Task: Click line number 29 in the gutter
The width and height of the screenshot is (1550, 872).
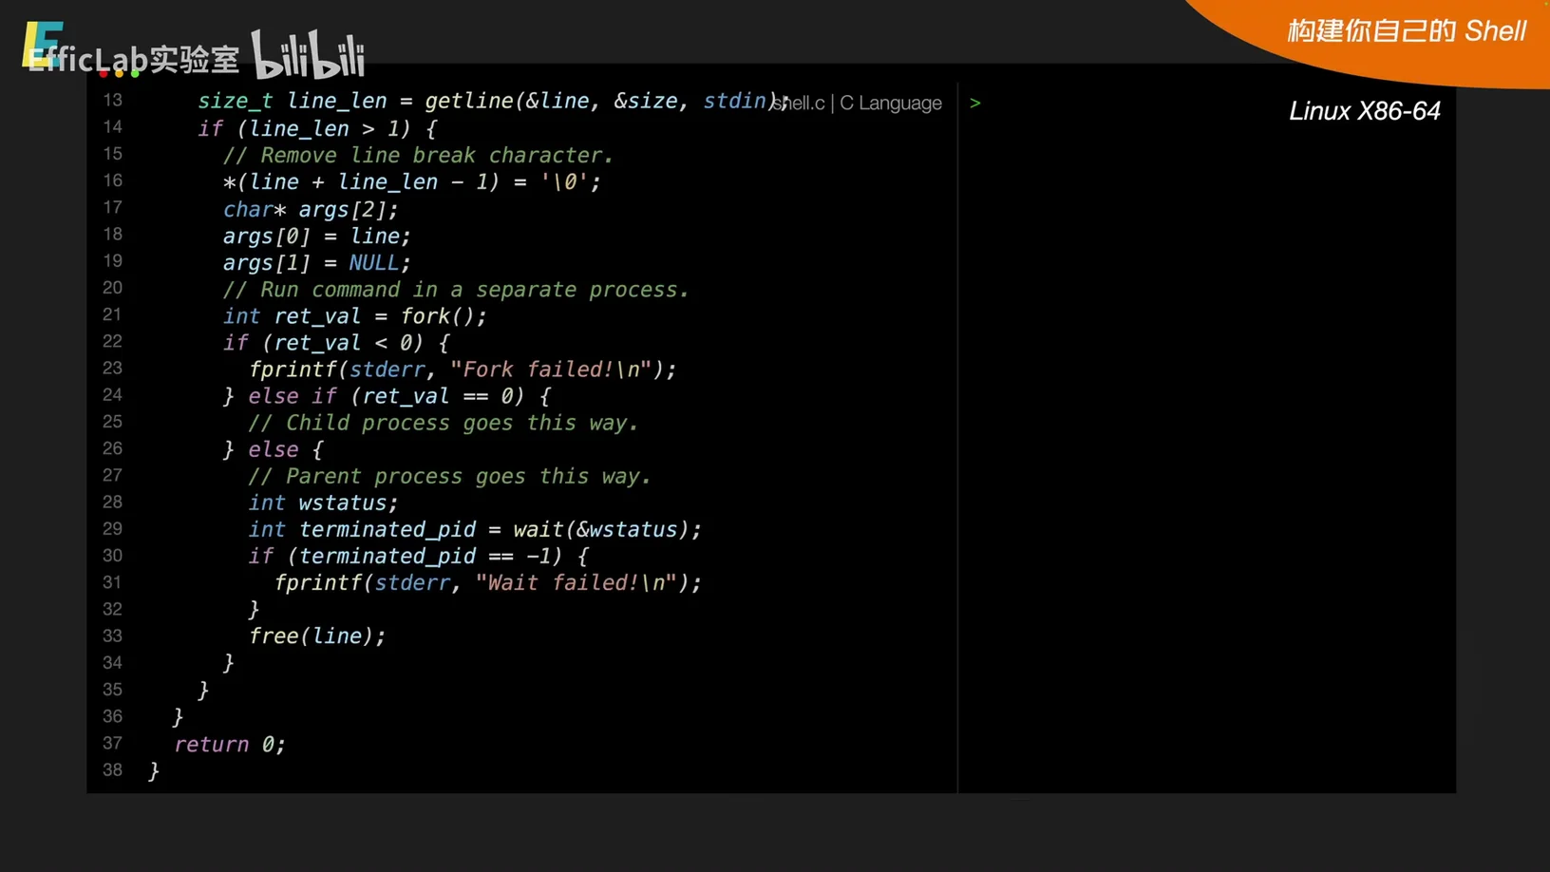Action: click(x=112, y=529)
